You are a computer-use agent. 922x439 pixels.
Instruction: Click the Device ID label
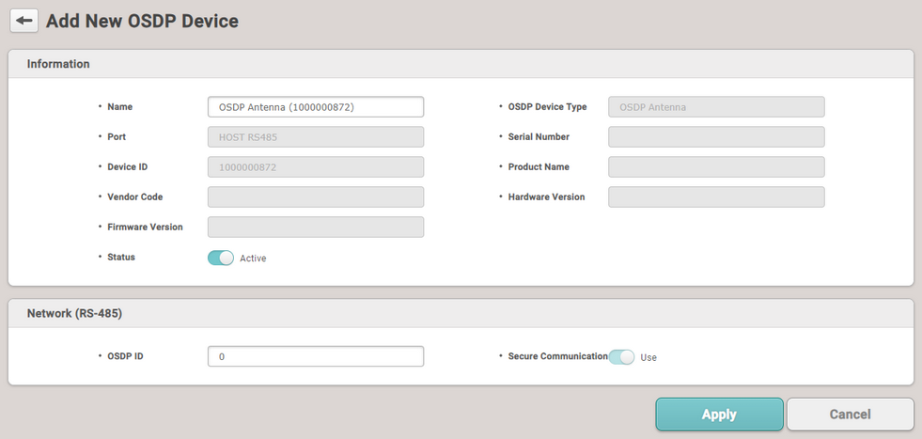click(128, 167)
